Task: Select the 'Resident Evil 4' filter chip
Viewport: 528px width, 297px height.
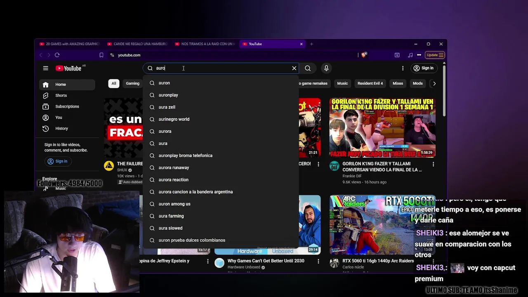Action: pyautogui.click(x=370, y=83)
